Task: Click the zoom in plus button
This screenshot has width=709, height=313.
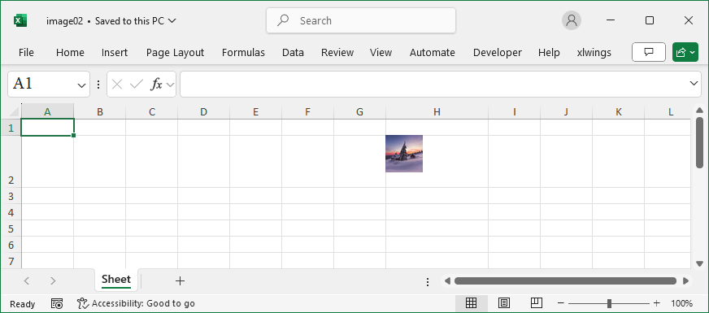Action: pos(656,303)
